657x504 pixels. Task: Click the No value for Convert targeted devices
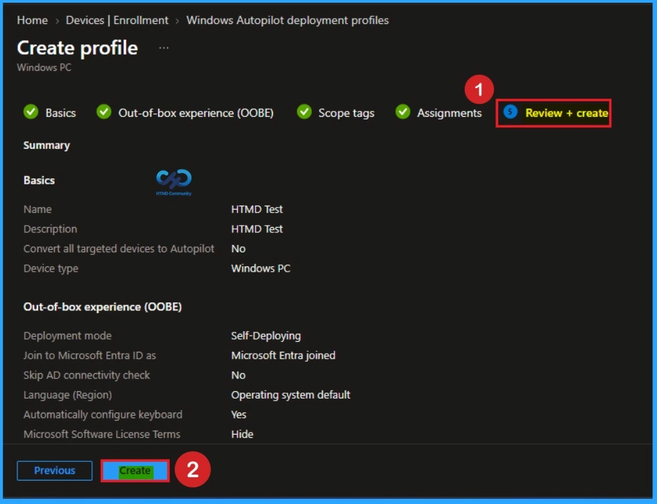(x=238, y=249)
